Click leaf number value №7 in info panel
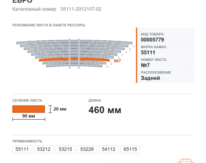Image resolution: width=206 pixels, height=163 pixels. (x=145, y=65)
